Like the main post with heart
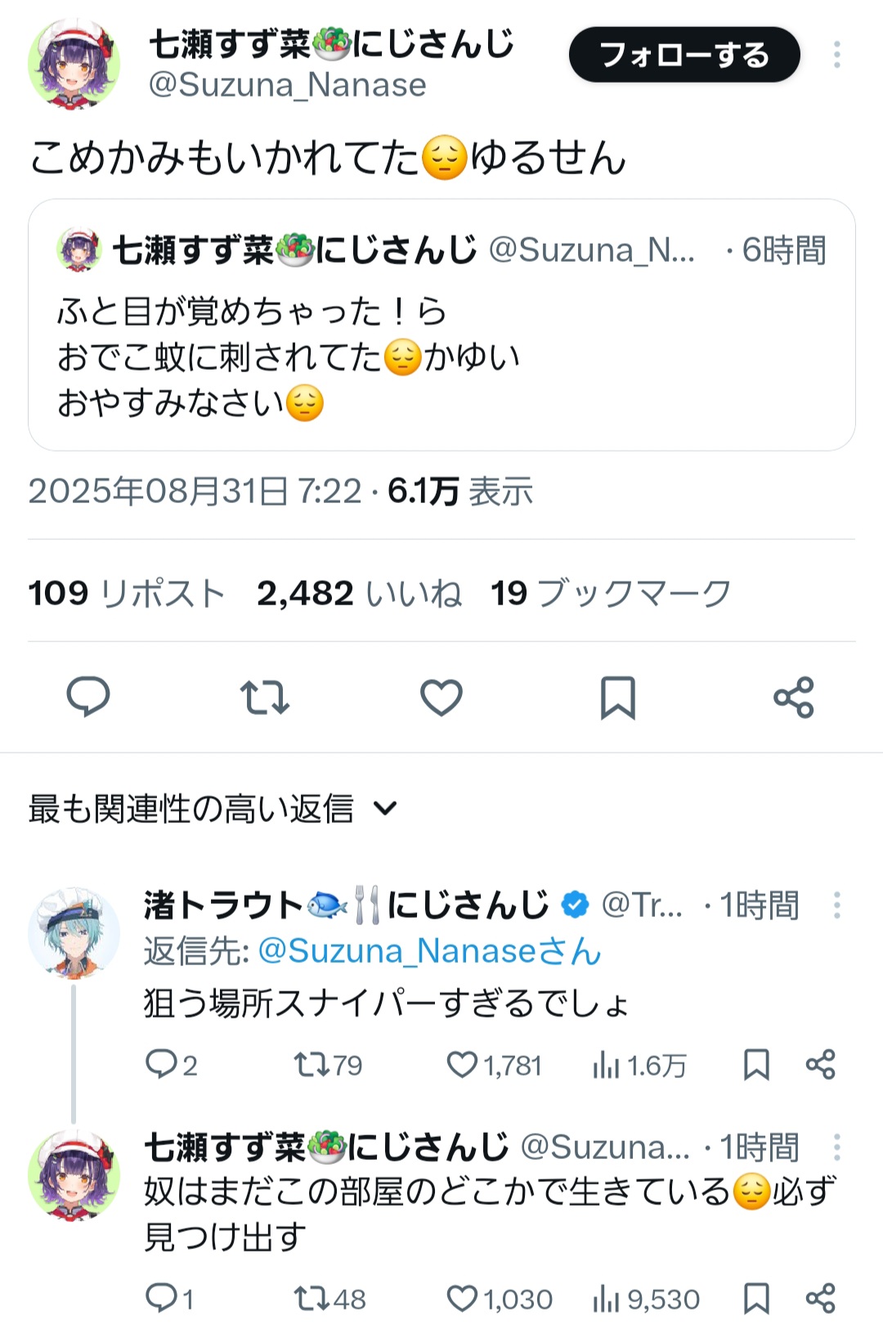The image size is (883, 1334). (x=441, y=697)
